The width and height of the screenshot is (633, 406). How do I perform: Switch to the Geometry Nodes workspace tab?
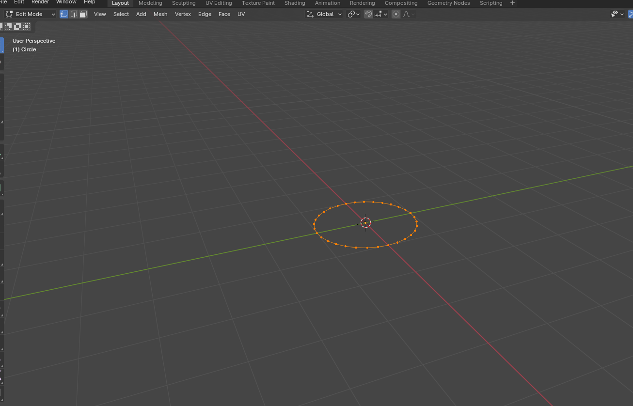(x=448, y=3)
